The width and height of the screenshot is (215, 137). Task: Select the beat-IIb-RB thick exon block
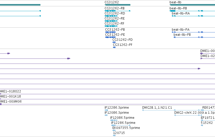[173, 11]
